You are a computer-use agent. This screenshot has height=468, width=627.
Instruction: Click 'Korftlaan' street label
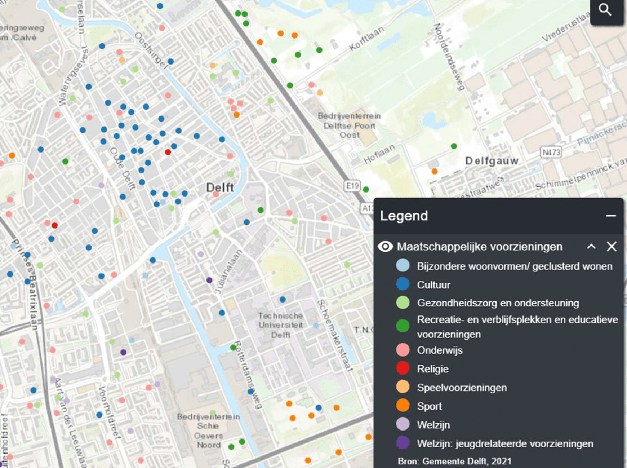coord(366,39)
